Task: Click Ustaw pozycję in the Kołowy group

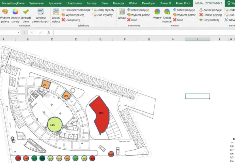Action: tap(184, 10)
